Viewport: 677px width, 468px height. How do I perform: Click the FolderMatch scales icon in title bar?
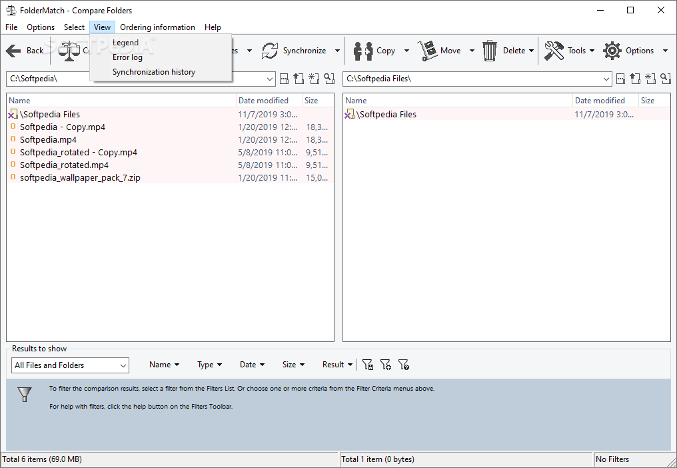click(x=11, y=10)
